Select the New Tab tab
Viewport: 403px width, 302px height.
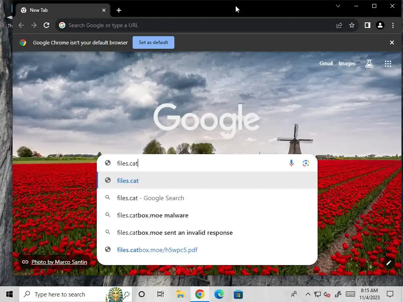point(63,10)
